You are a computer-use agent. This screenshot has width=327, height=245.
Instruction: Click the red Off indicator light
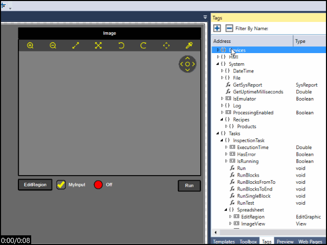click(98, 185)
